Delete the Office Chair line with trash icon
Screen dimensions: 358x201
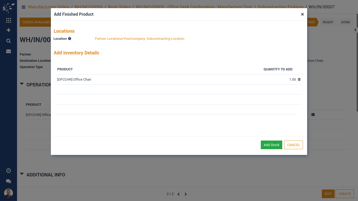click(299, 80)
